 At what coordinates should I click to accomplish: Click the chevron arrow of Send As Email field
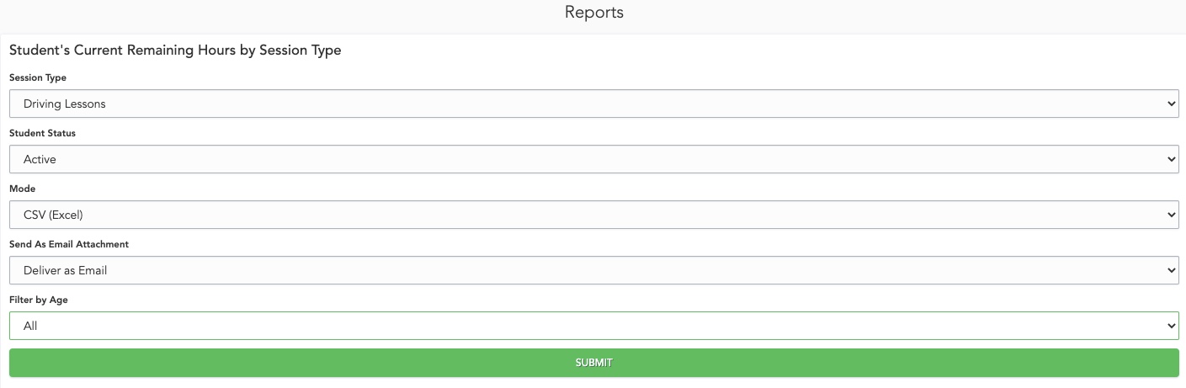pos(1172,270)
